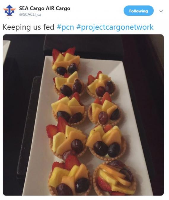This screenshot has width=169, height=200.
Task: Click the tart with fanned fruit slices
Action: tap(114, 178)
